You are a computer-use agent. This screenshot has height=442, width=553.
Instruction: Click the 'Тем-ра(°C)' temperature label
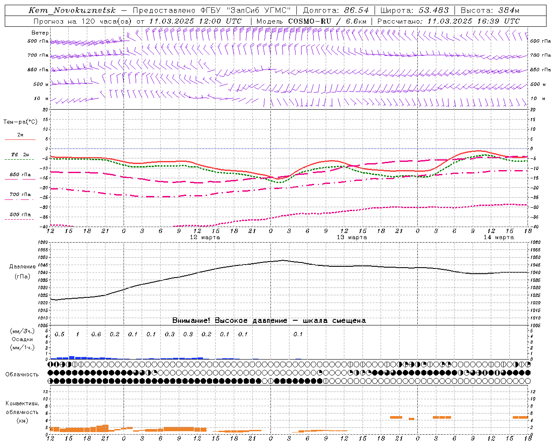20,122
